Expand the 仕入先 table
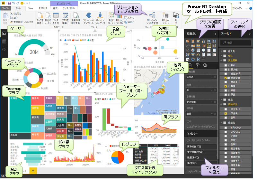This screenshot has width=257, height=180. 221,51
